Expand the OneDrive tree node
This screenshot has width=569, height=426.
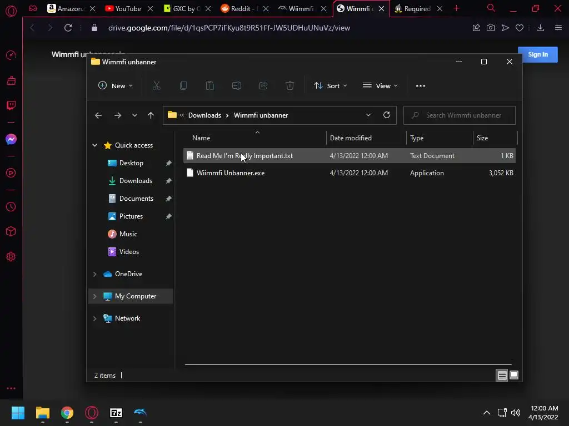pos(94,274)
